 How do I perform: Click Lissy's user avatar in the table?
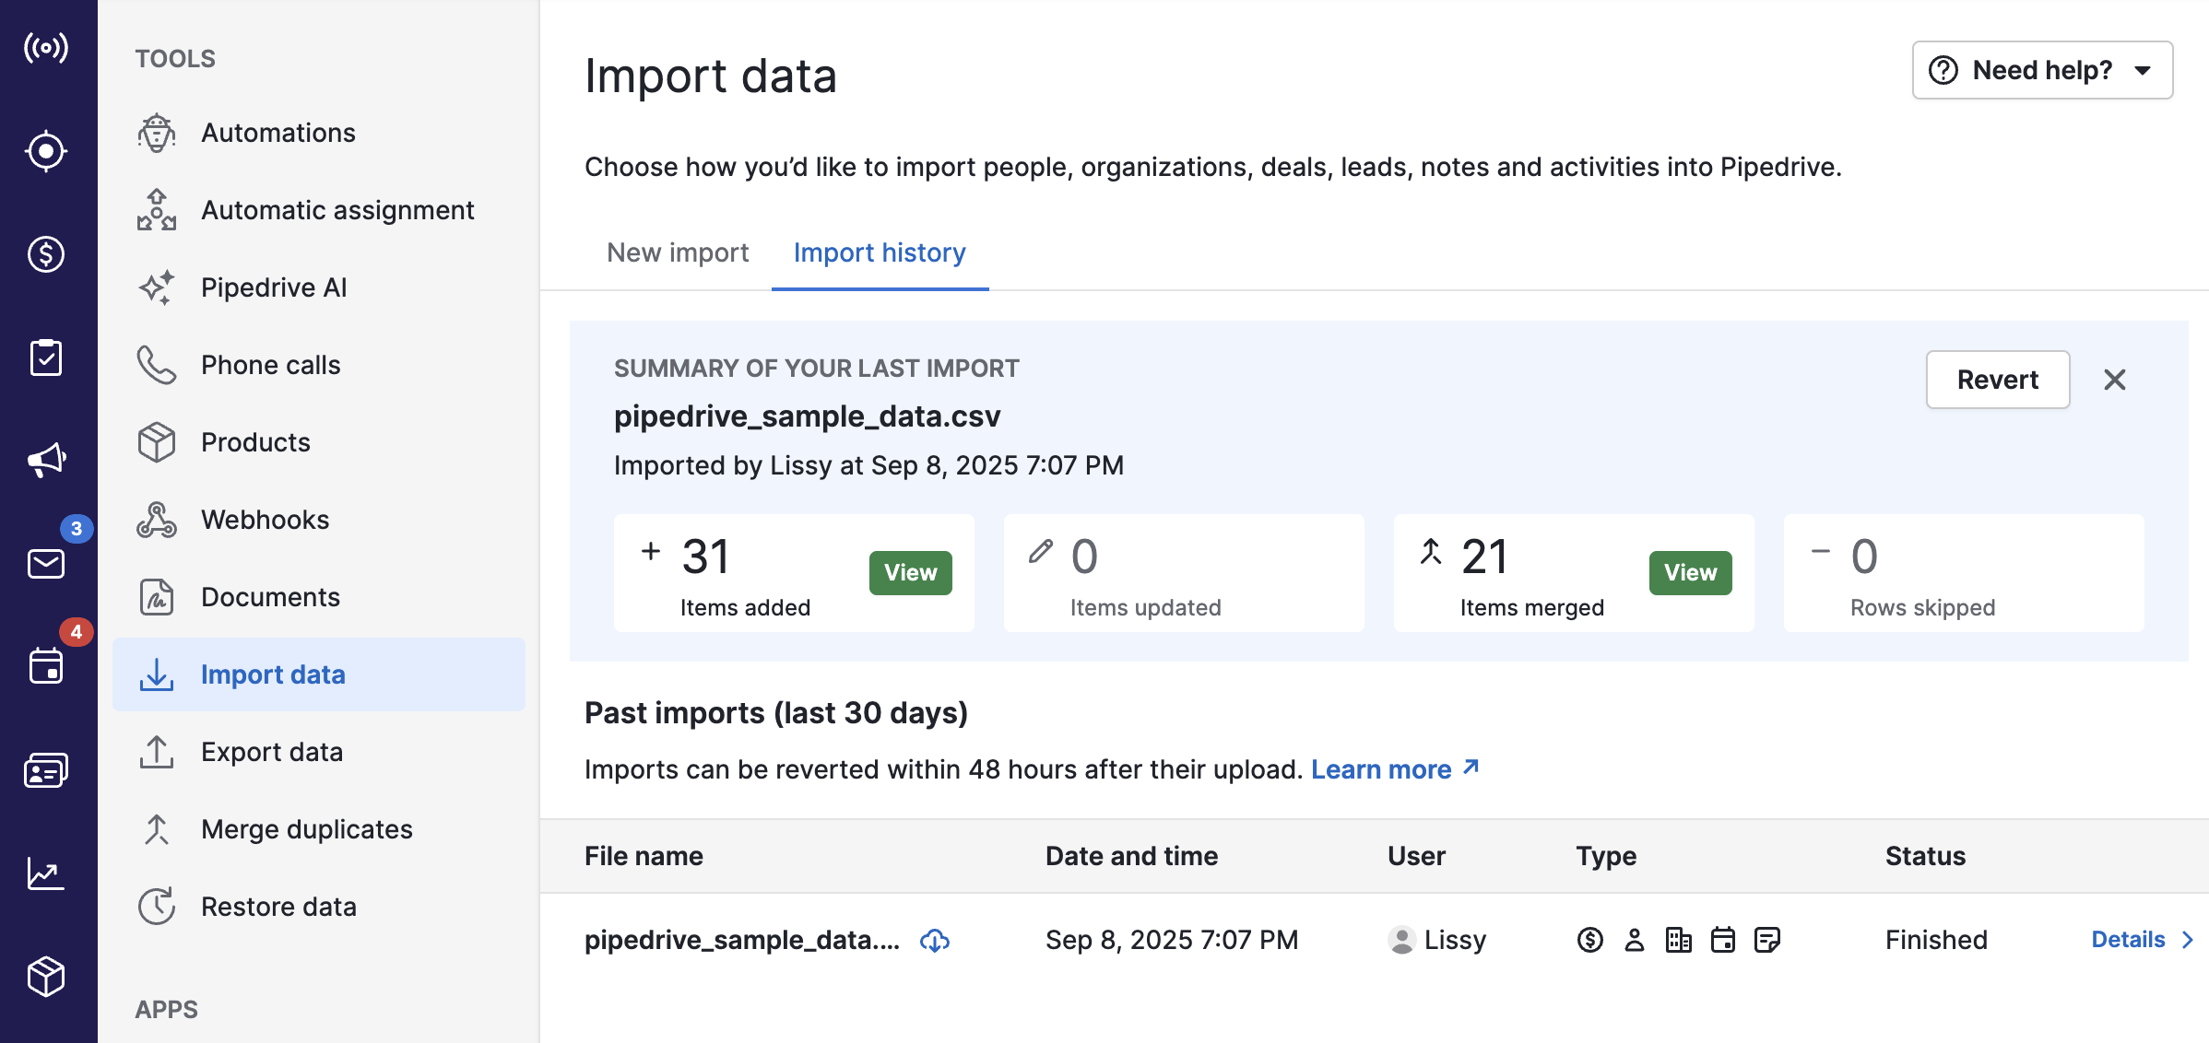click(1402, 940)
